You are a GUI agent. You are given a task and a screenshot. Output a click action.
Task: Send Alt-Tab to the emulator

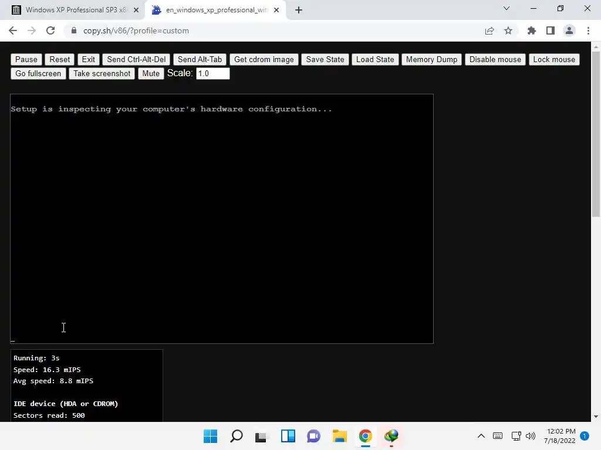(200, 59)
